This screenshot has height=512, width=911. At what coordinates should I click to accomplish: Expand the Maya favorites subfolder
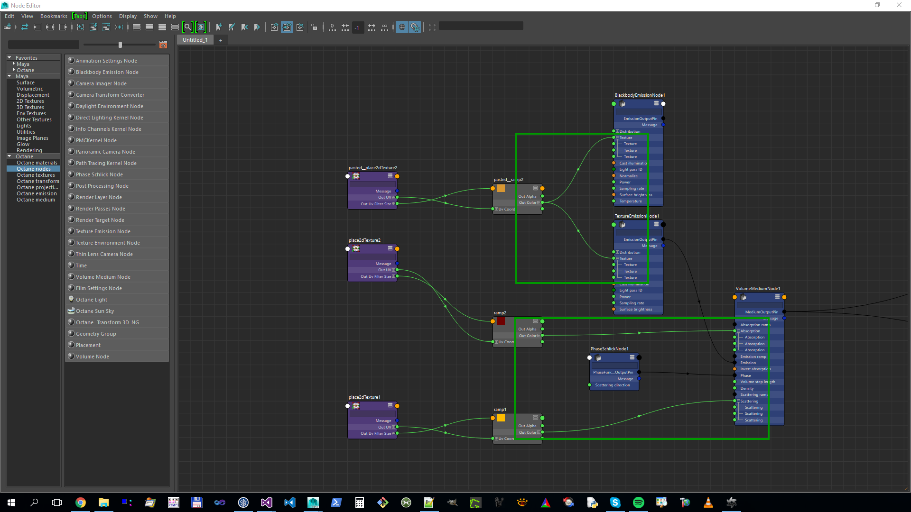[x=14, y=64]
